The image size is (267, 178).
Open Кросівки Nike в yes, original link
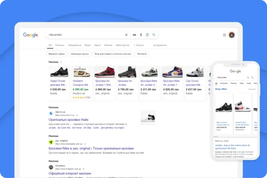coord(91,148)
